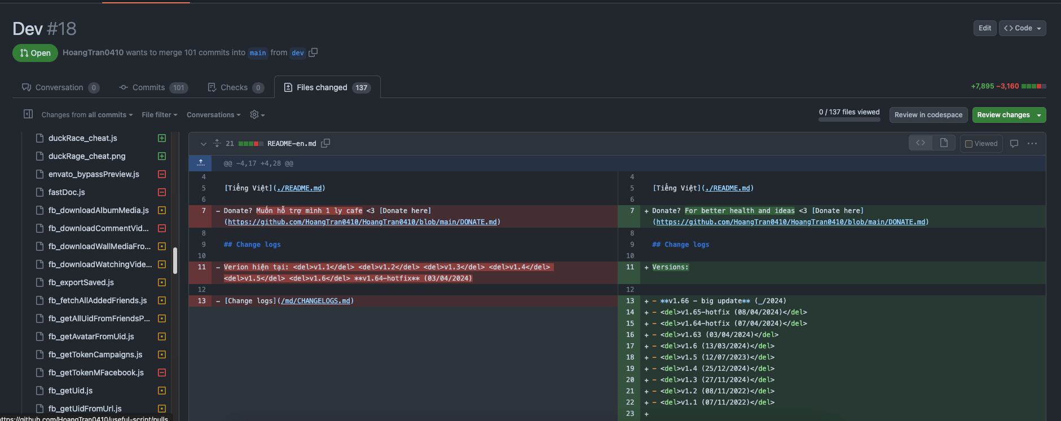The height and width of the screenshot is (421, 1061).
Task: Open fb_getTokenMFacebook.js in the file tree
Action: (96, 373)
